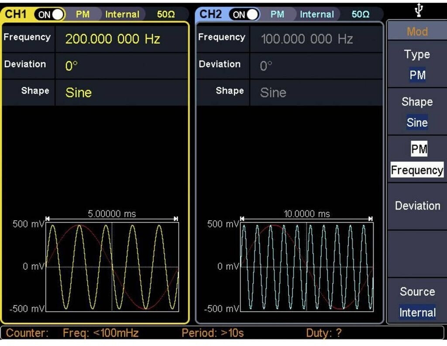The height and width of the screenshot is (346, 447).
Task: Change the modulation Shape Sine softkey
Action: click(417, 112)
